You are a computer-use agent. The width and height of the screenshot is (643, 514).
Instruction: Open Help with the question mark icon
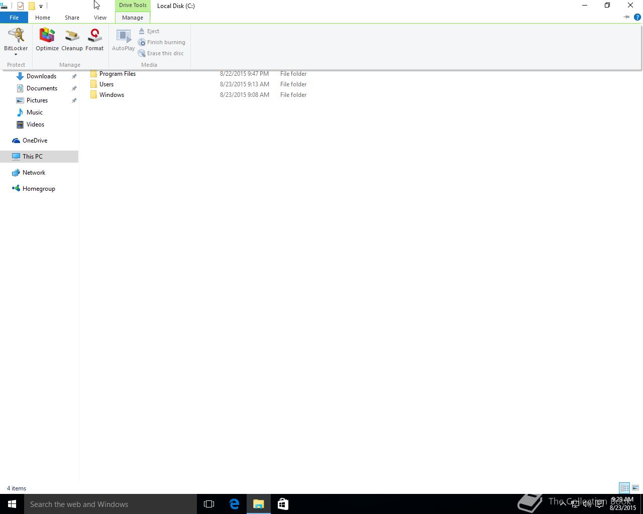tap(637, 17)
